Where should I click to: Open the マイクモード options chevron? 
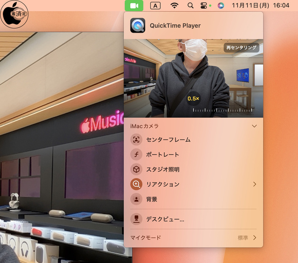(x=254, y=238)
